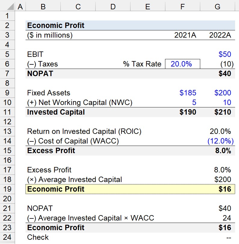
Task: Select the Average Invested Capital $200 cell
Action: point(218,179)
